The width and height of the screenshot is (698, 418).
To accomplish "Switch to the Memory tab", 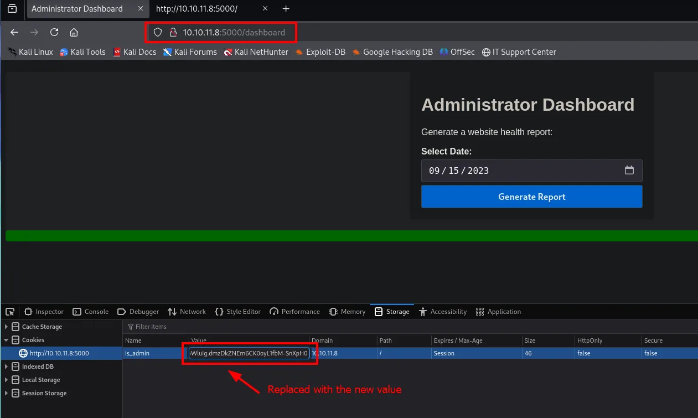I will pos(347,312).
